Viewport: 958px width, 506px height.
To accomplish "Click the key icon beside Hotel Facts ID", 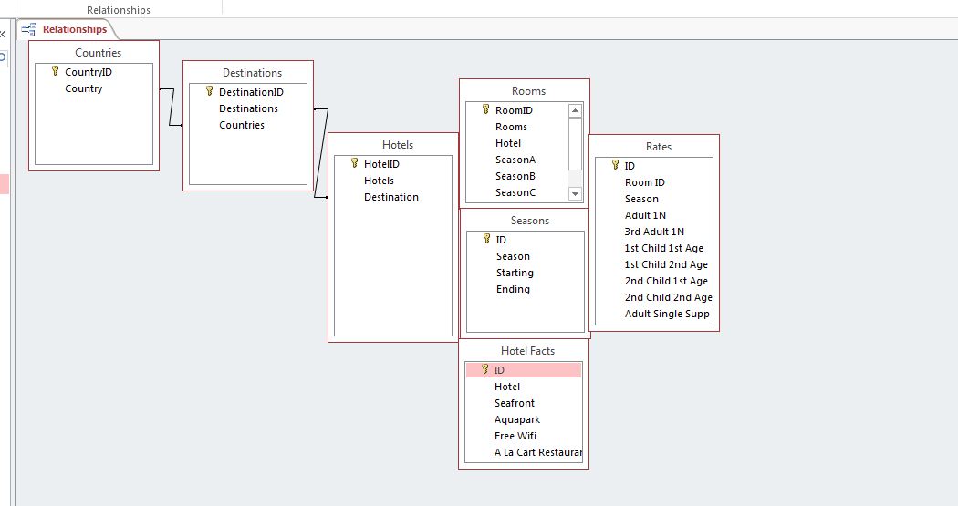I will (484, 369).
